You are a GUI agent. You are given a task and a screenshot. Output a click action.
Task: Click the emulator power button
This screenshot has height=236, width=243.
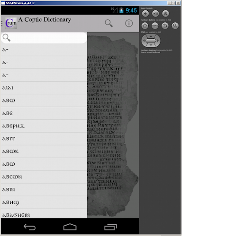tap(165, 14)
